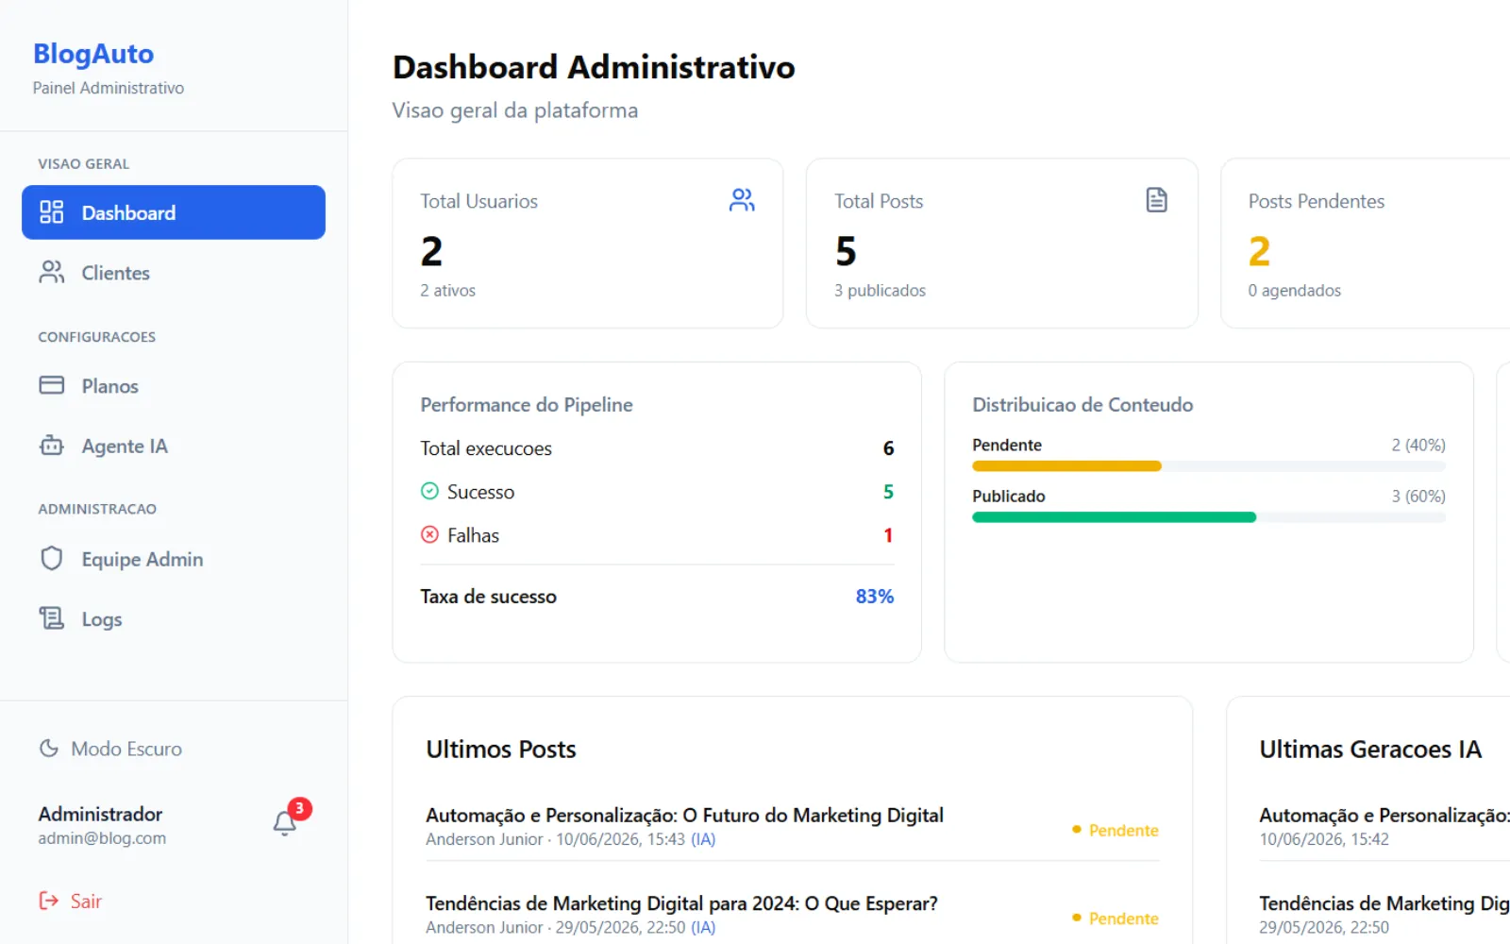Click the Sair logout arrow icon
The width and height of the screenshot is (1510, 944).
48,901
